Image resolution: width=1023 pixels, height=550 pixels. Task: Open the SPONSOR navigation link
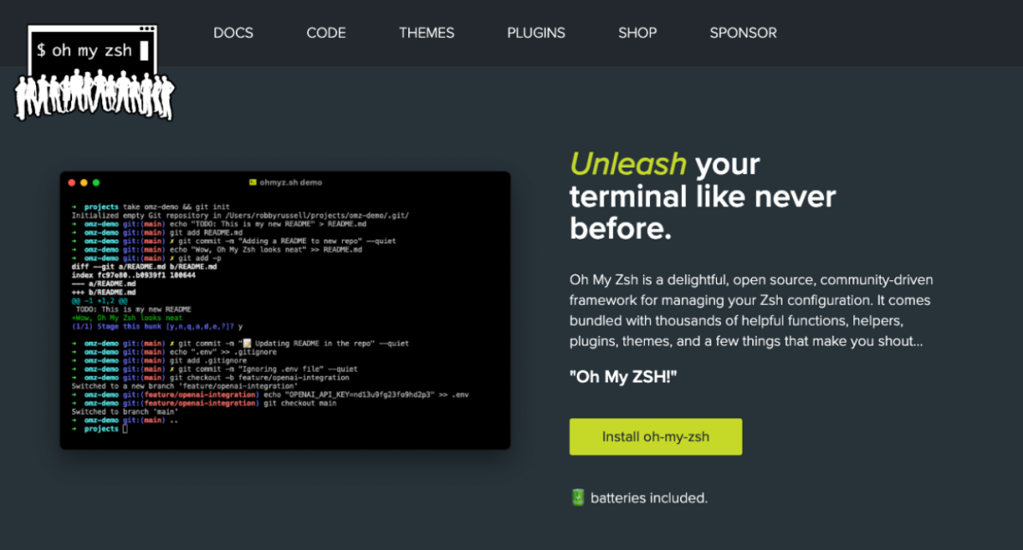(x=744, y=32)
